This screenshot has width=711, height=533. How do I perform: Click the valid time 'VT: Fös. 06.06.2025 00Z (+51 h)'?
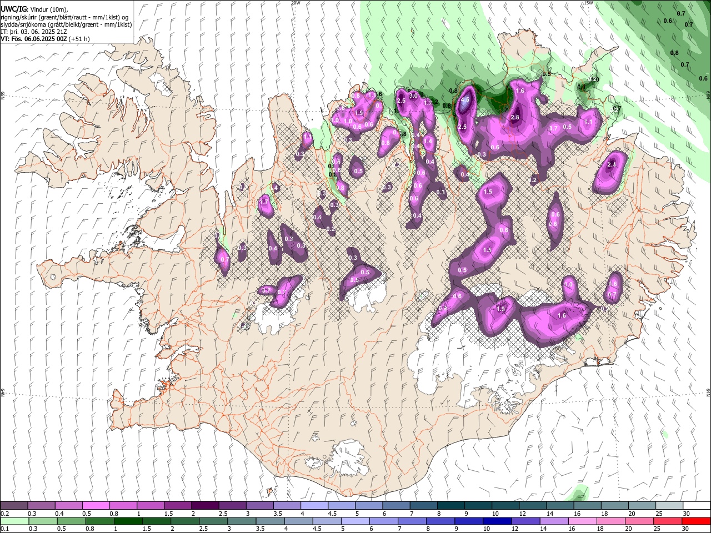pos(46,39)
